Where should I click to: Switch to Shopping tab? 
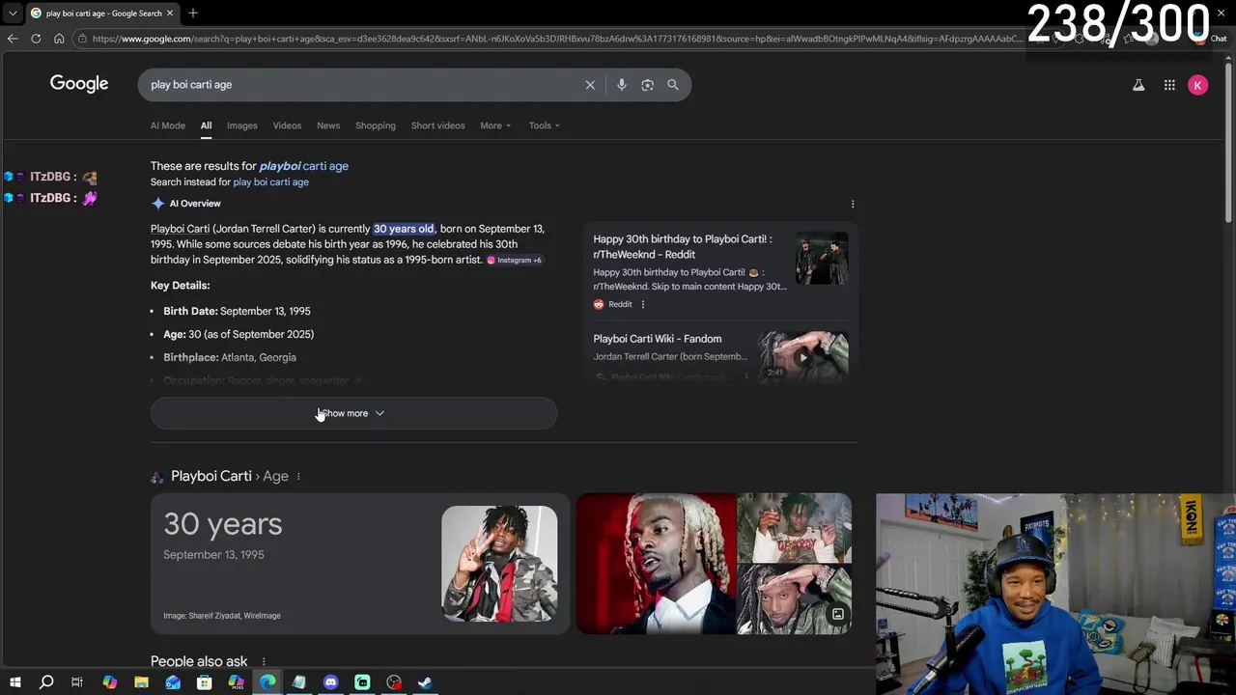(x=376, y=125)
